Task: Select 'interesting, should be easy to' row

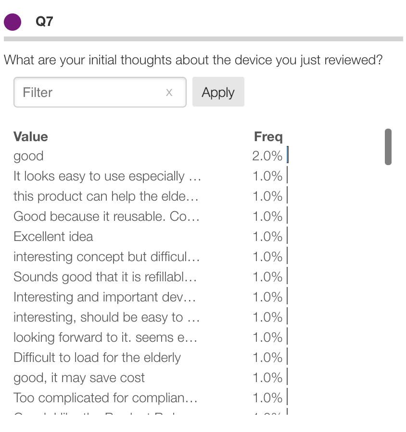Action: [x=106, y=317]
